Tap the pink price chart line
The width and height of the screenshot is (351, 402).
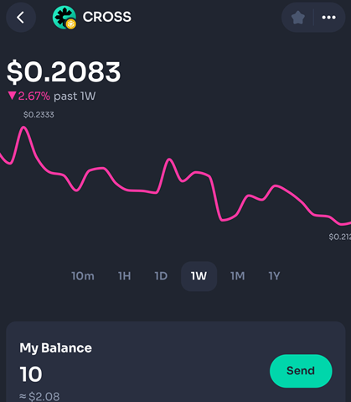tap(175, 175)
